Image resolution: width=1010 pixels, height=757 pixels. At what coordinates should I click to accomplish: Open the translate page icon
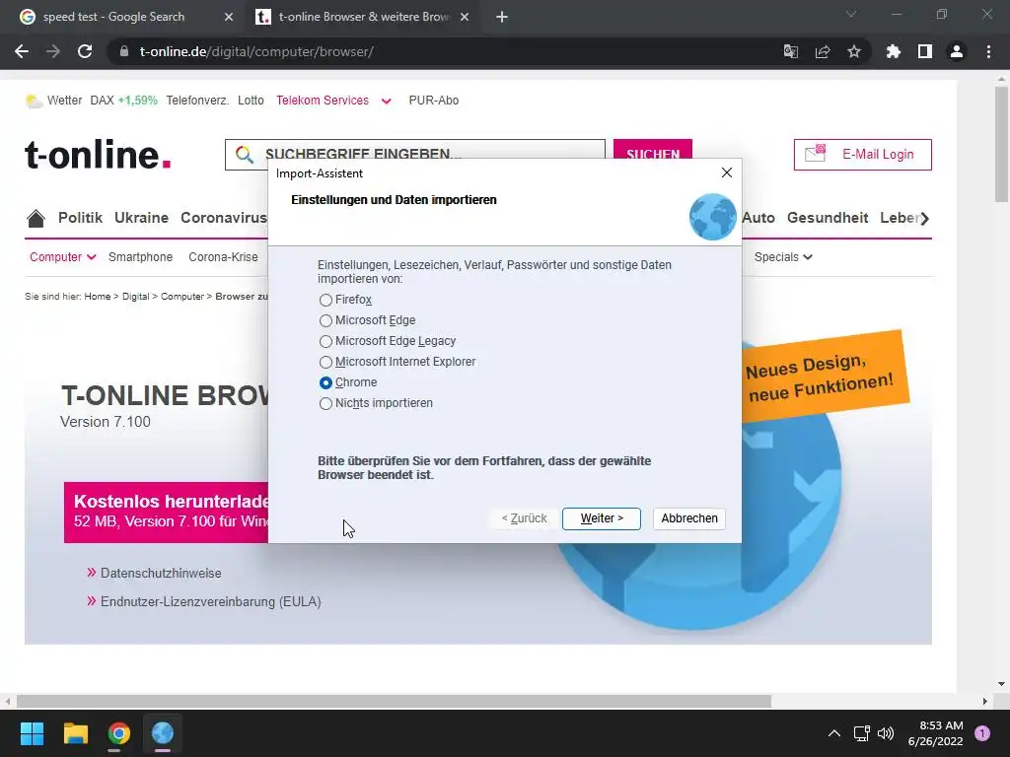click(790, 51)
